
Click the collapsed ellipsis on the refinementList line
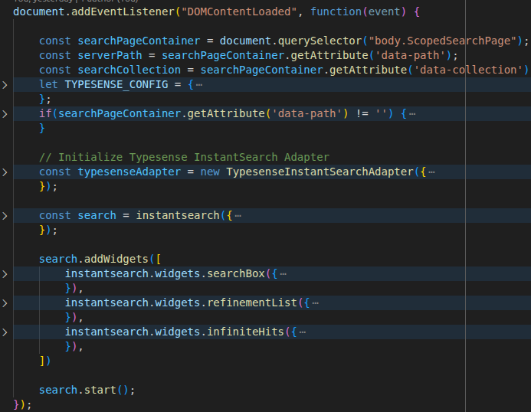[316, 302]
